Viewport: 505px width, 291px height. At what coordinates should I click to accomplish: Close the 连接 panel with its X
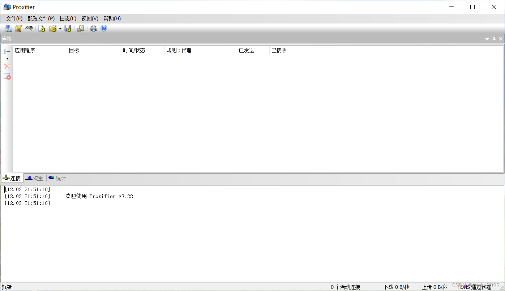coord(501,39)
